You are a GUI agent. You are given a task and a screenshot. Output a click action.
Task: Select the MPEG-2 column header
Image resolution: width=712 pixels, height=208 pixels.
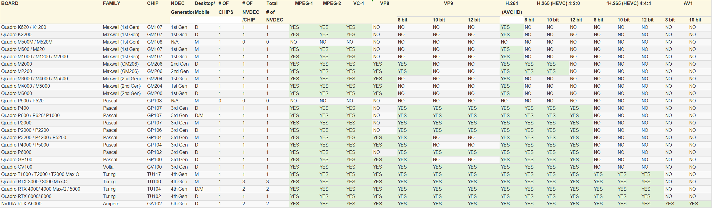click(332, 4)
